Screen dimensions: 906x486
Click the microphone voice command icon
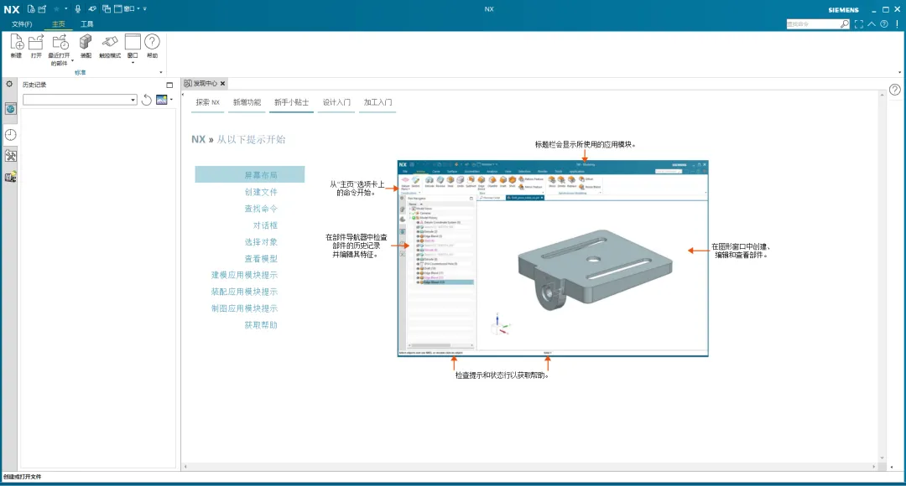click(77, 8)
